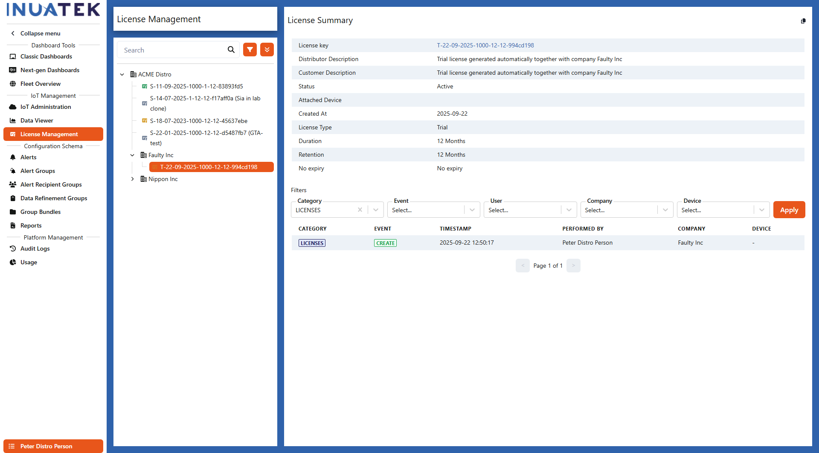Screen dimensions: 819x453
Task: Click the expand-all double chevron icon
Action: click(x=267, y=50)
